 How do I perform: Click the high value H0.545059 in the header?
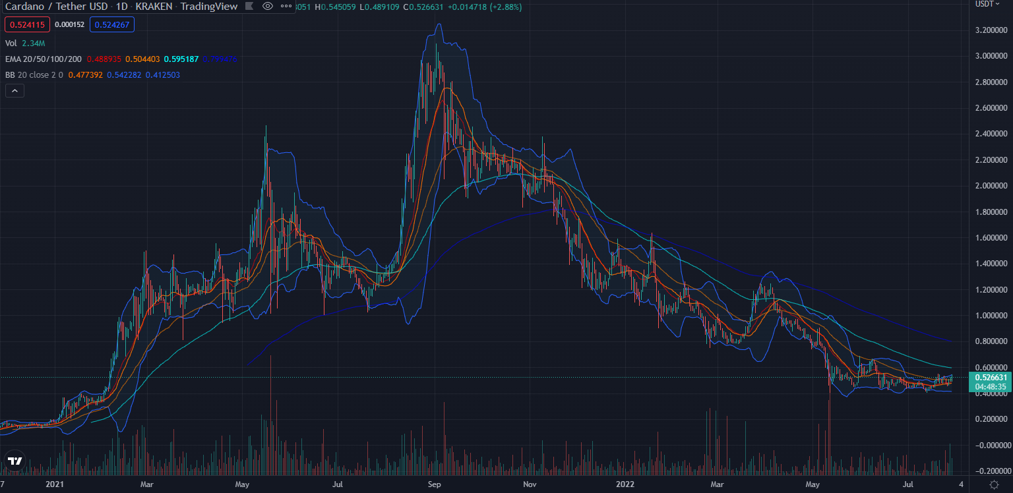(x=335, y=7)
